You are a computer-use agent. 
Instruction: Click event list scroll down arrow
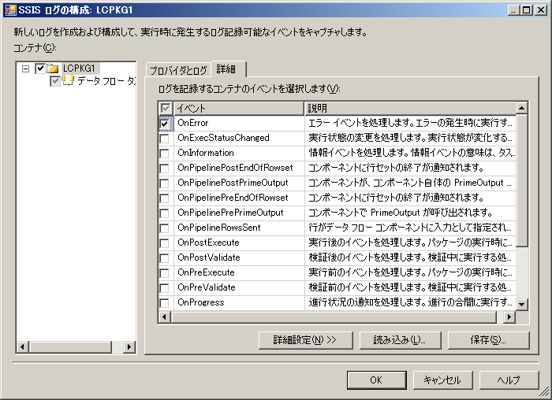[x=522, y=304]
